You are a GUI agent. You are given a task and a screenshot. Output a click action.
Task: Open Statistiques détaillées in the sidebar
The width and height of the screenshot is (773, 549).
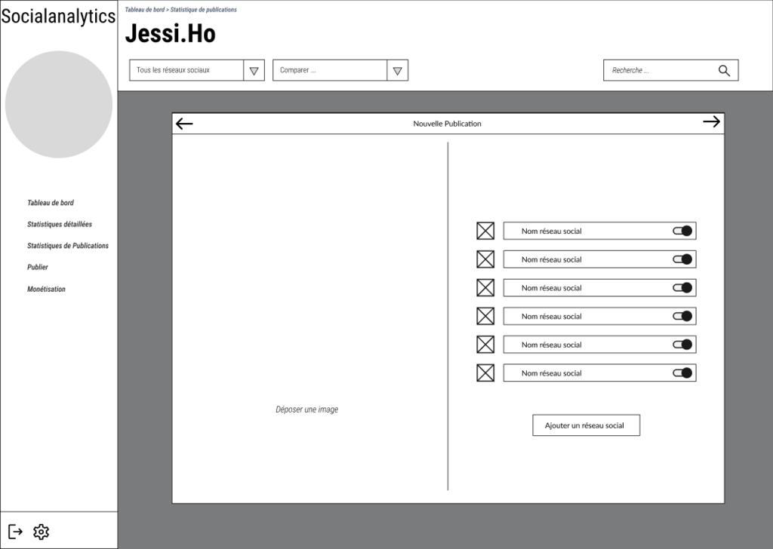(x=60, y=225)
